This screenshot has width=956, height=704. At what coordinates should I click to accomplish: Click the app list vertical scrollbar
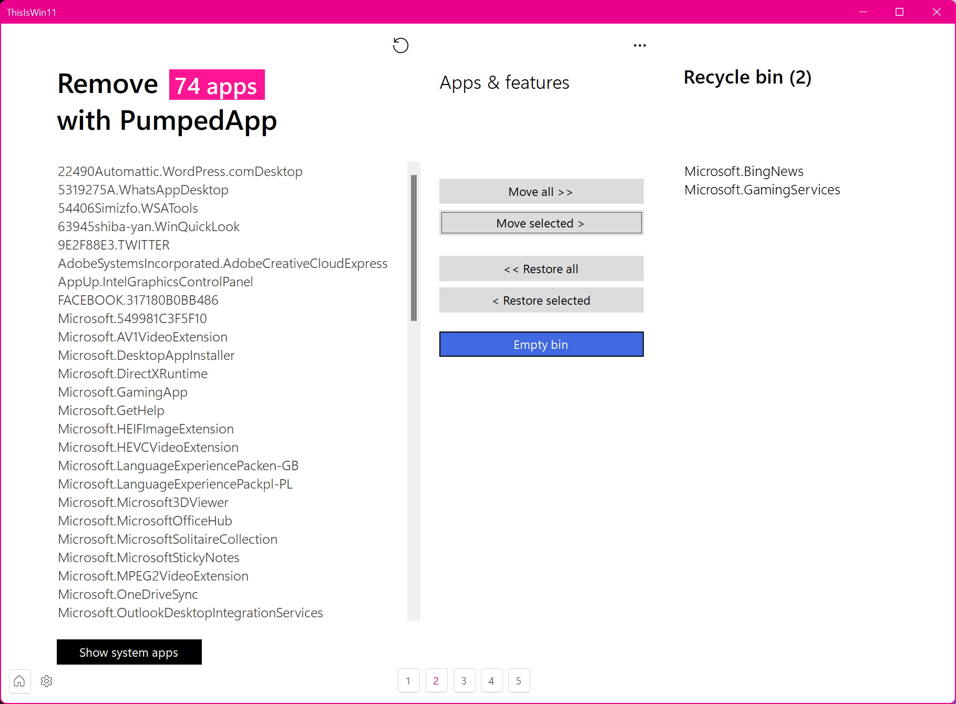(x=414, y=247)
